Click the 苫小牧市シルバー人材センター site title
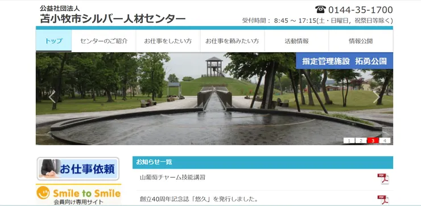The image size is (421, 206). pyautogui.click(x=113, y=19)
